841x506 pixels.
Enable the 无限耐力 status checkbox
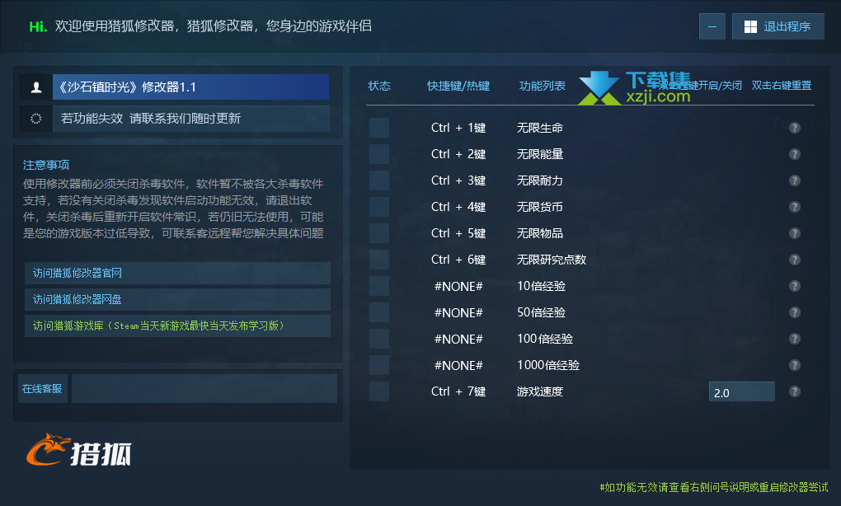pos(379,180)
